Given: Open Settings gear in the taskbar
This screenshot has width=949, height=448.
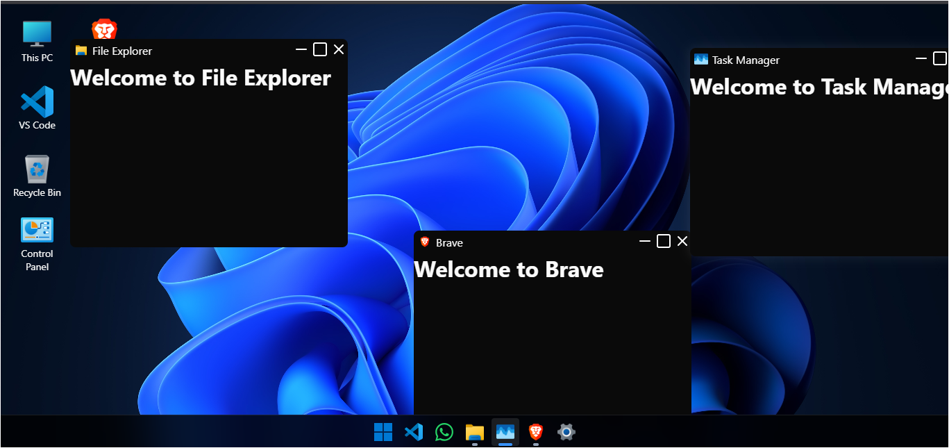Looking at the screenshot, I should 566,432.
